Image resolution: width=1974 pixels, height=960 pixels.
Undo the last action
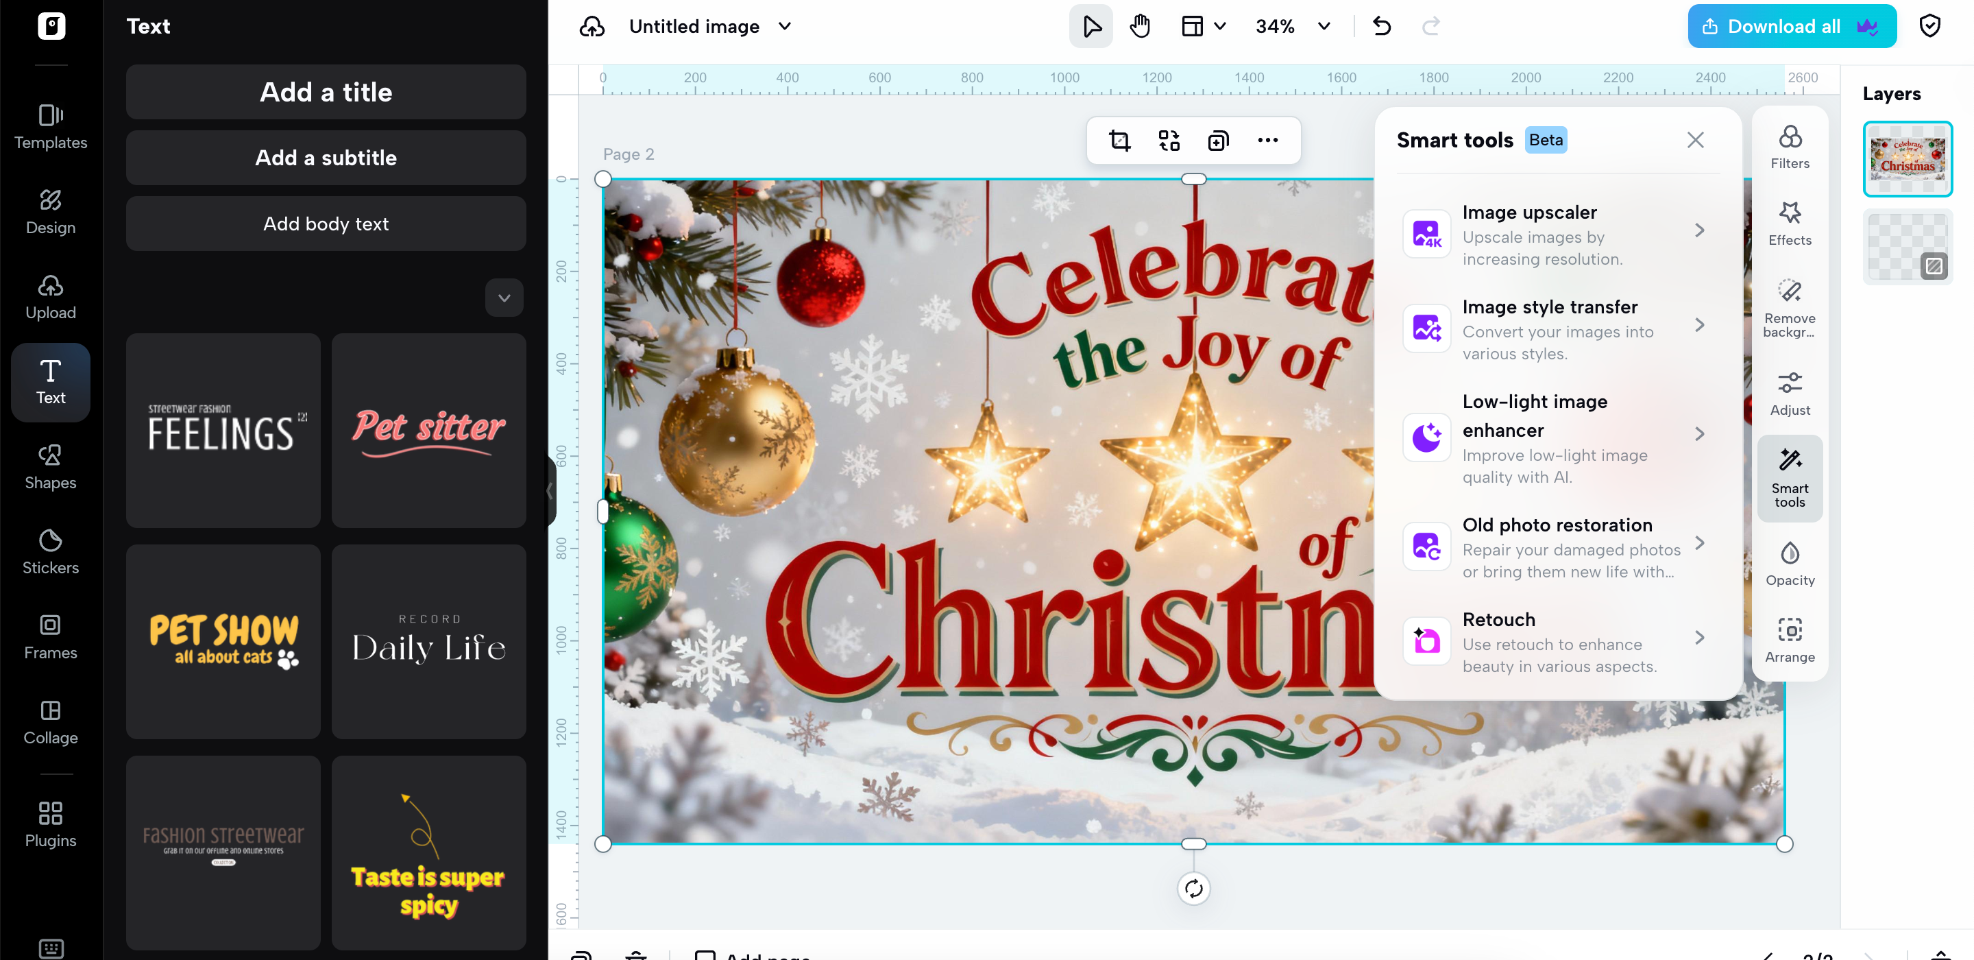tap(1382, 25)
